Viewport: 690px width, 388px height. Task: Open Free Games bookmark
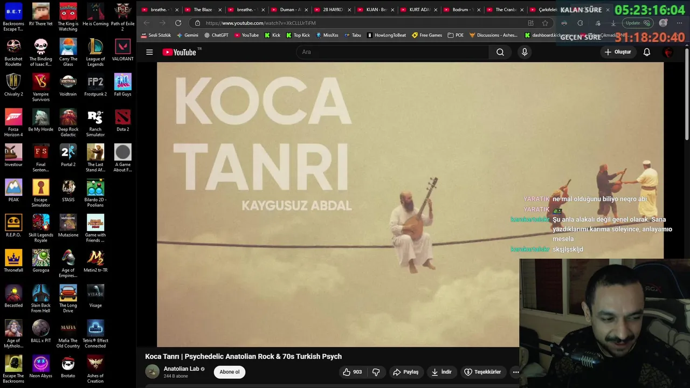pyautogui.click(x=427, y=35)
